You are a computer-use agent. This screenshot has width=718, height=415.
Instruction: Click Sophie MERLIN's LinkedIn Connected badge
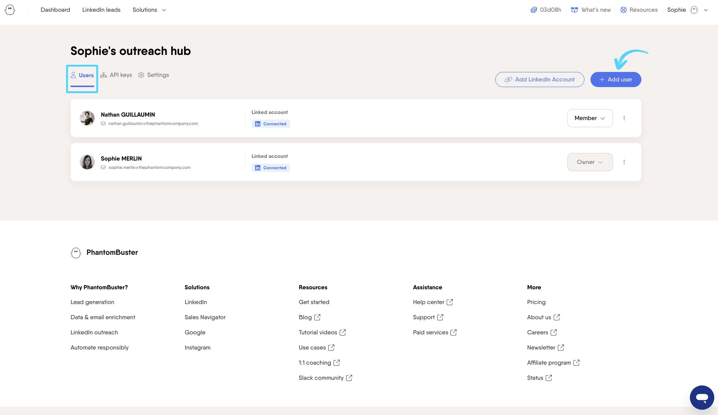pyautogui.click(x=271, y=168)
